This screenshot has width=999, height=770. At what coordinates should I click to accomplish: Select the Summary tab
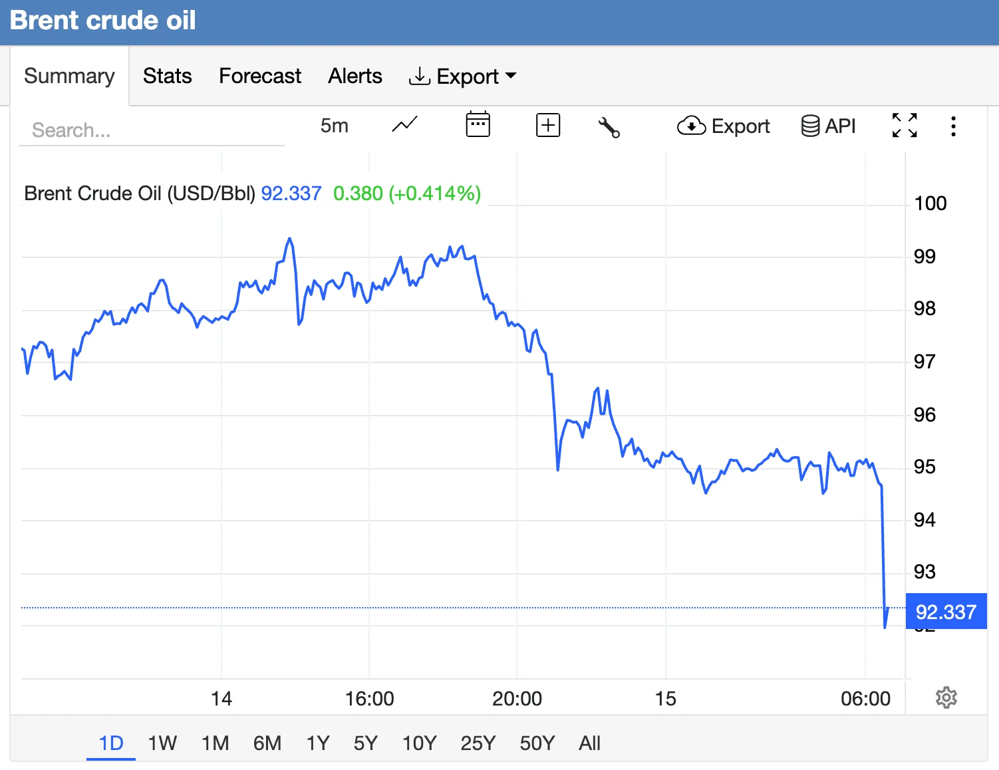click(x=69, y=76)
